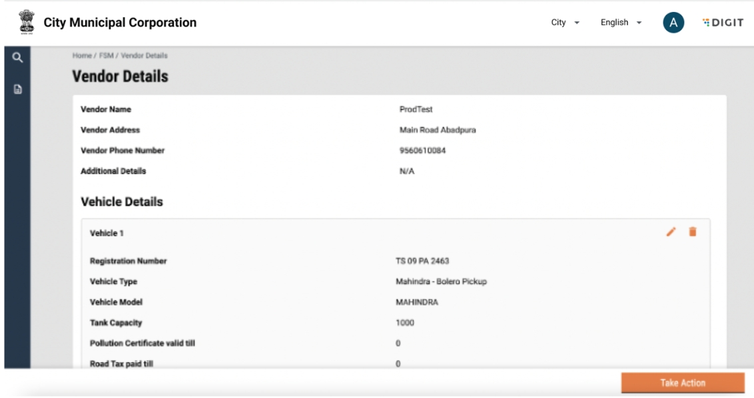Open the English language dropdown
Screen dimensions: 754x398
click(x=621, y=23)
